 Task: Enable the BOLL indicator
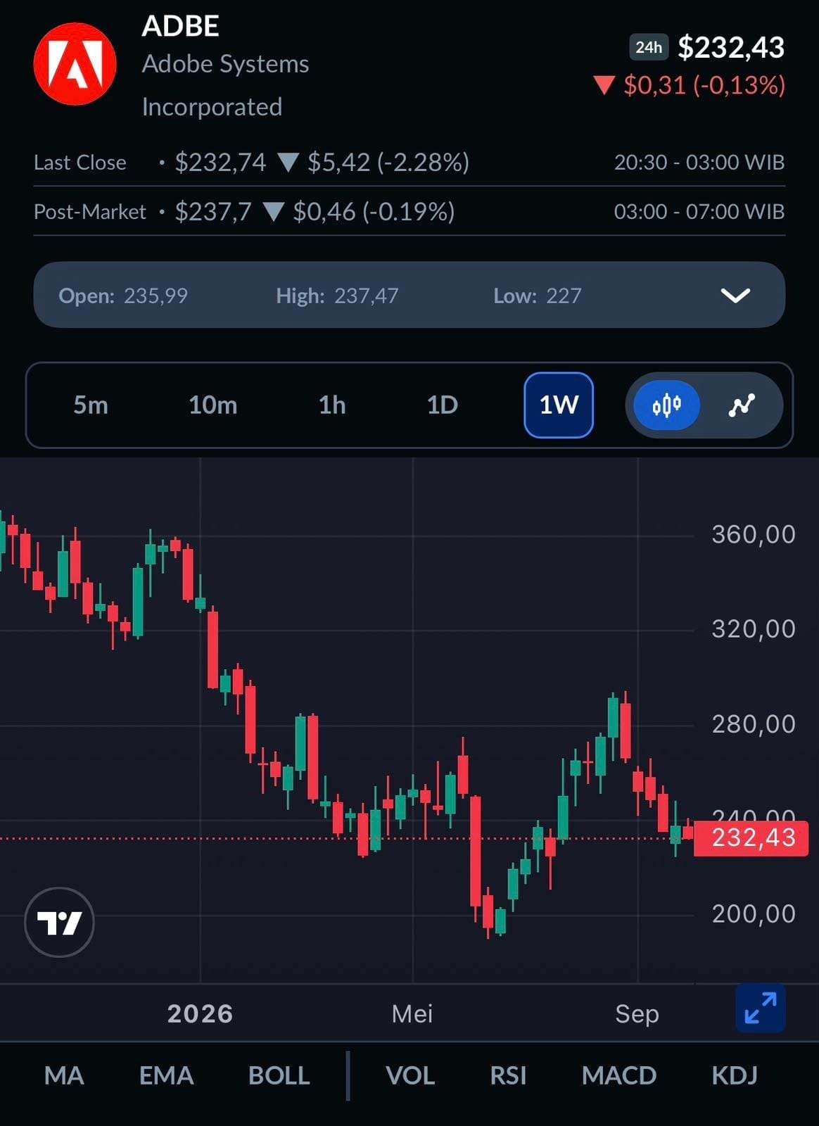pyautogui.click(x=279, y=1075)
